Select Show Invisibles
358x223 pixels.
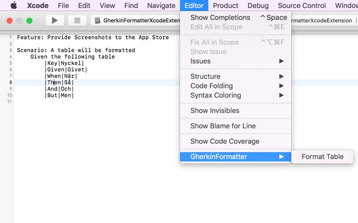(236, 111)
